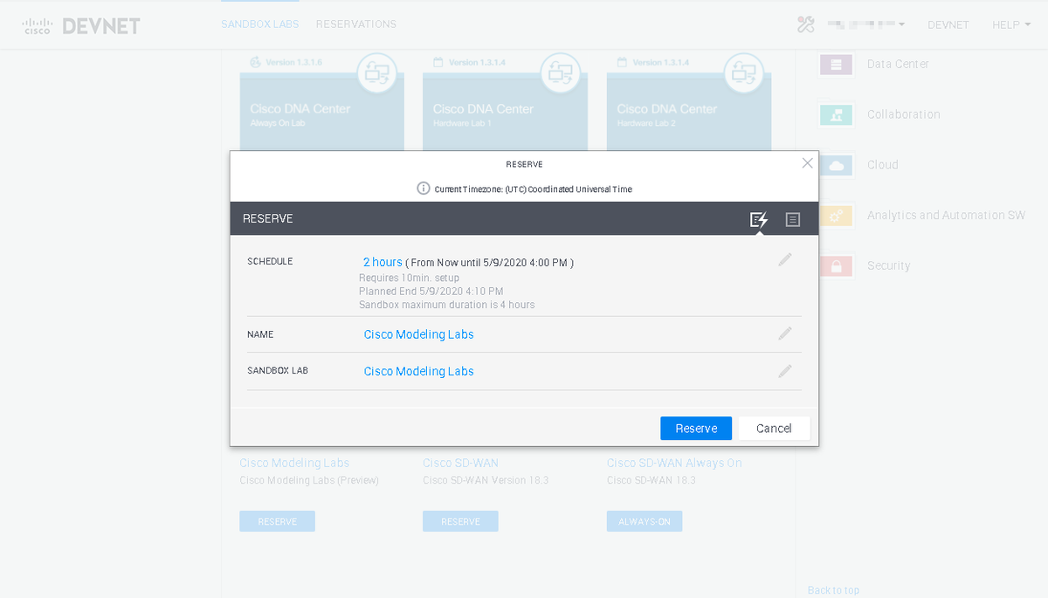Click Reserve under Cisco Modeling Labs card
This screenshot has height=598, width=1048.
pyautogui.click(x=277, y=521)
